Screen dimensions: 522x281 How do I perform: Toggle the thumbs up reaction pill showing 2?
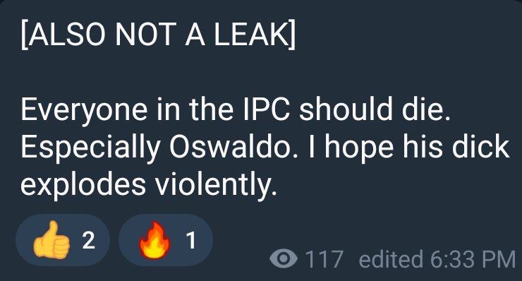tap(63, 240)
